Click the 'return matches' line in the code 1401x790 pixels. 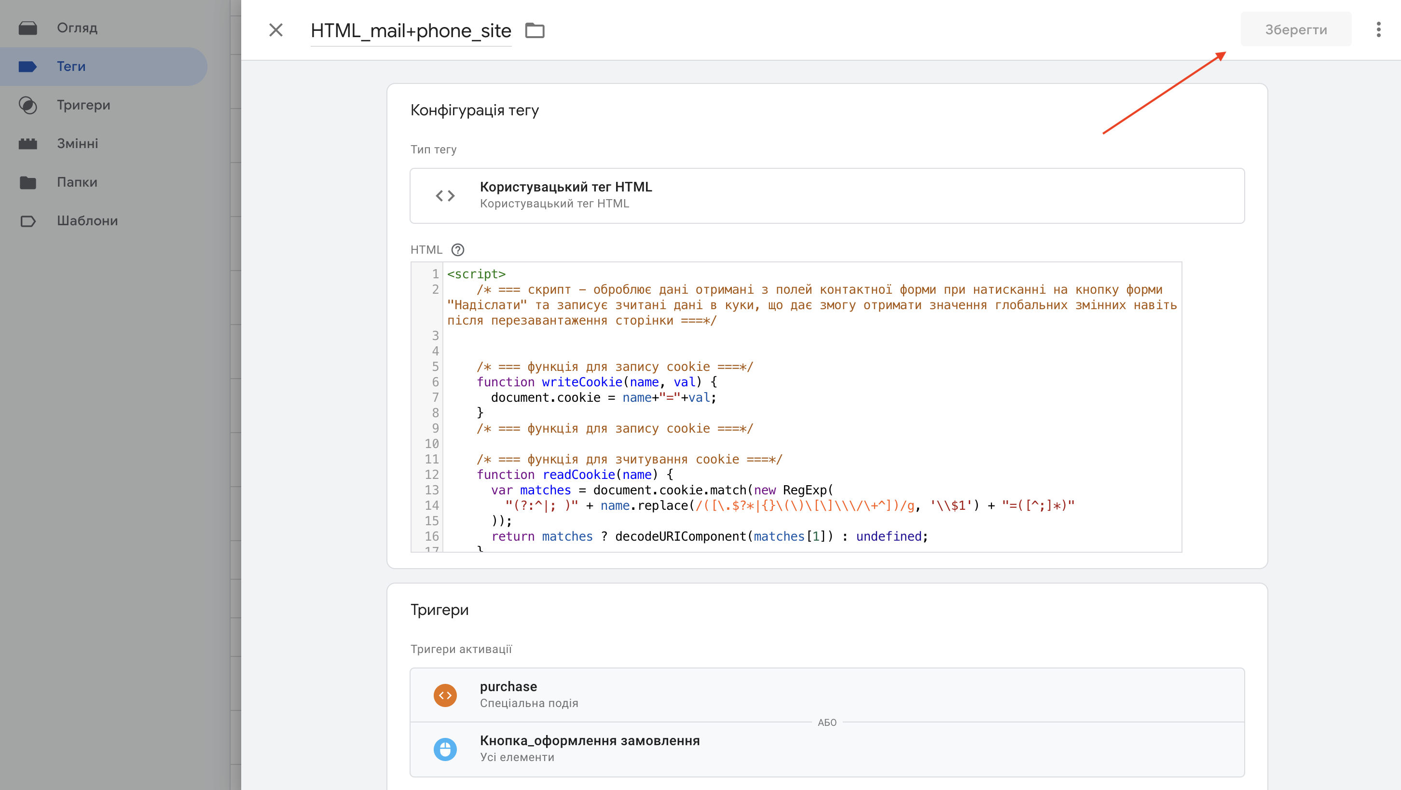point(709,537)
